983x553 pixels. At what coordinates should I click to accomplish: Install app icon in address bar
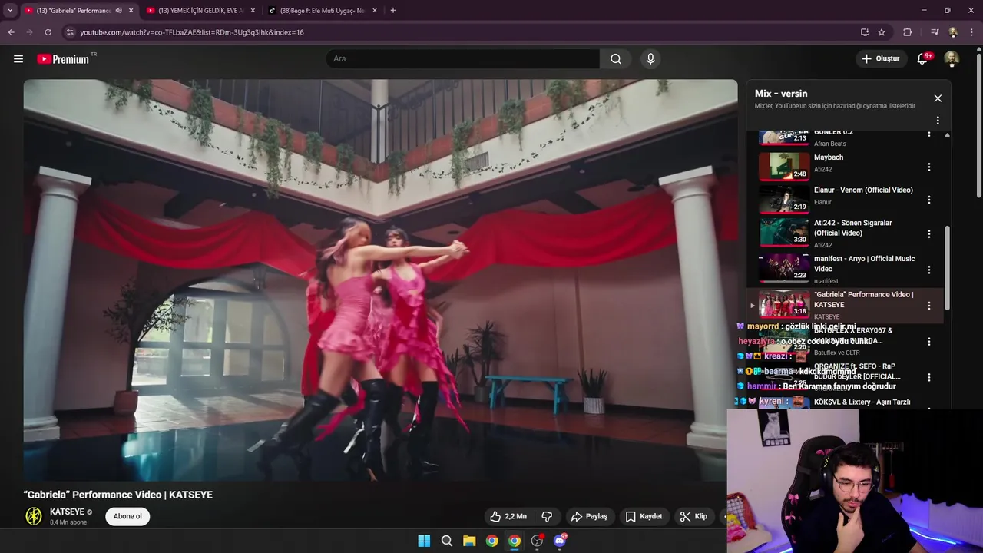tap(865, 32)
